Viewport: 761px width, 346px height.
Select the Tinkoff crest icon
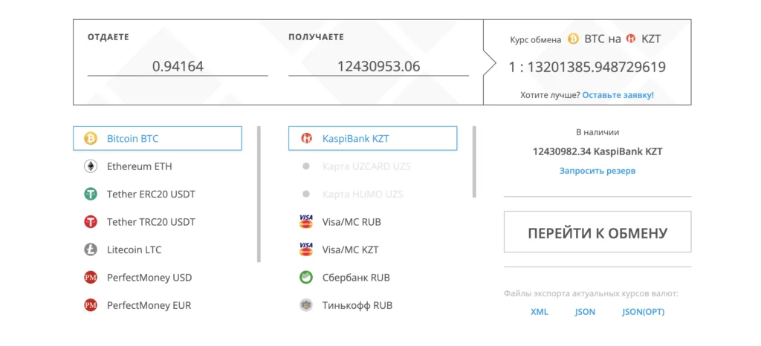pyautogui.click(x=306, y=306)
